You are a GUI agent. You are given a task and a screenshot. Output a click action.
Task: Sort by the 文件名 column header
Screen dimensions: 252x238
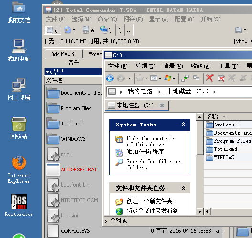(73, 80)
